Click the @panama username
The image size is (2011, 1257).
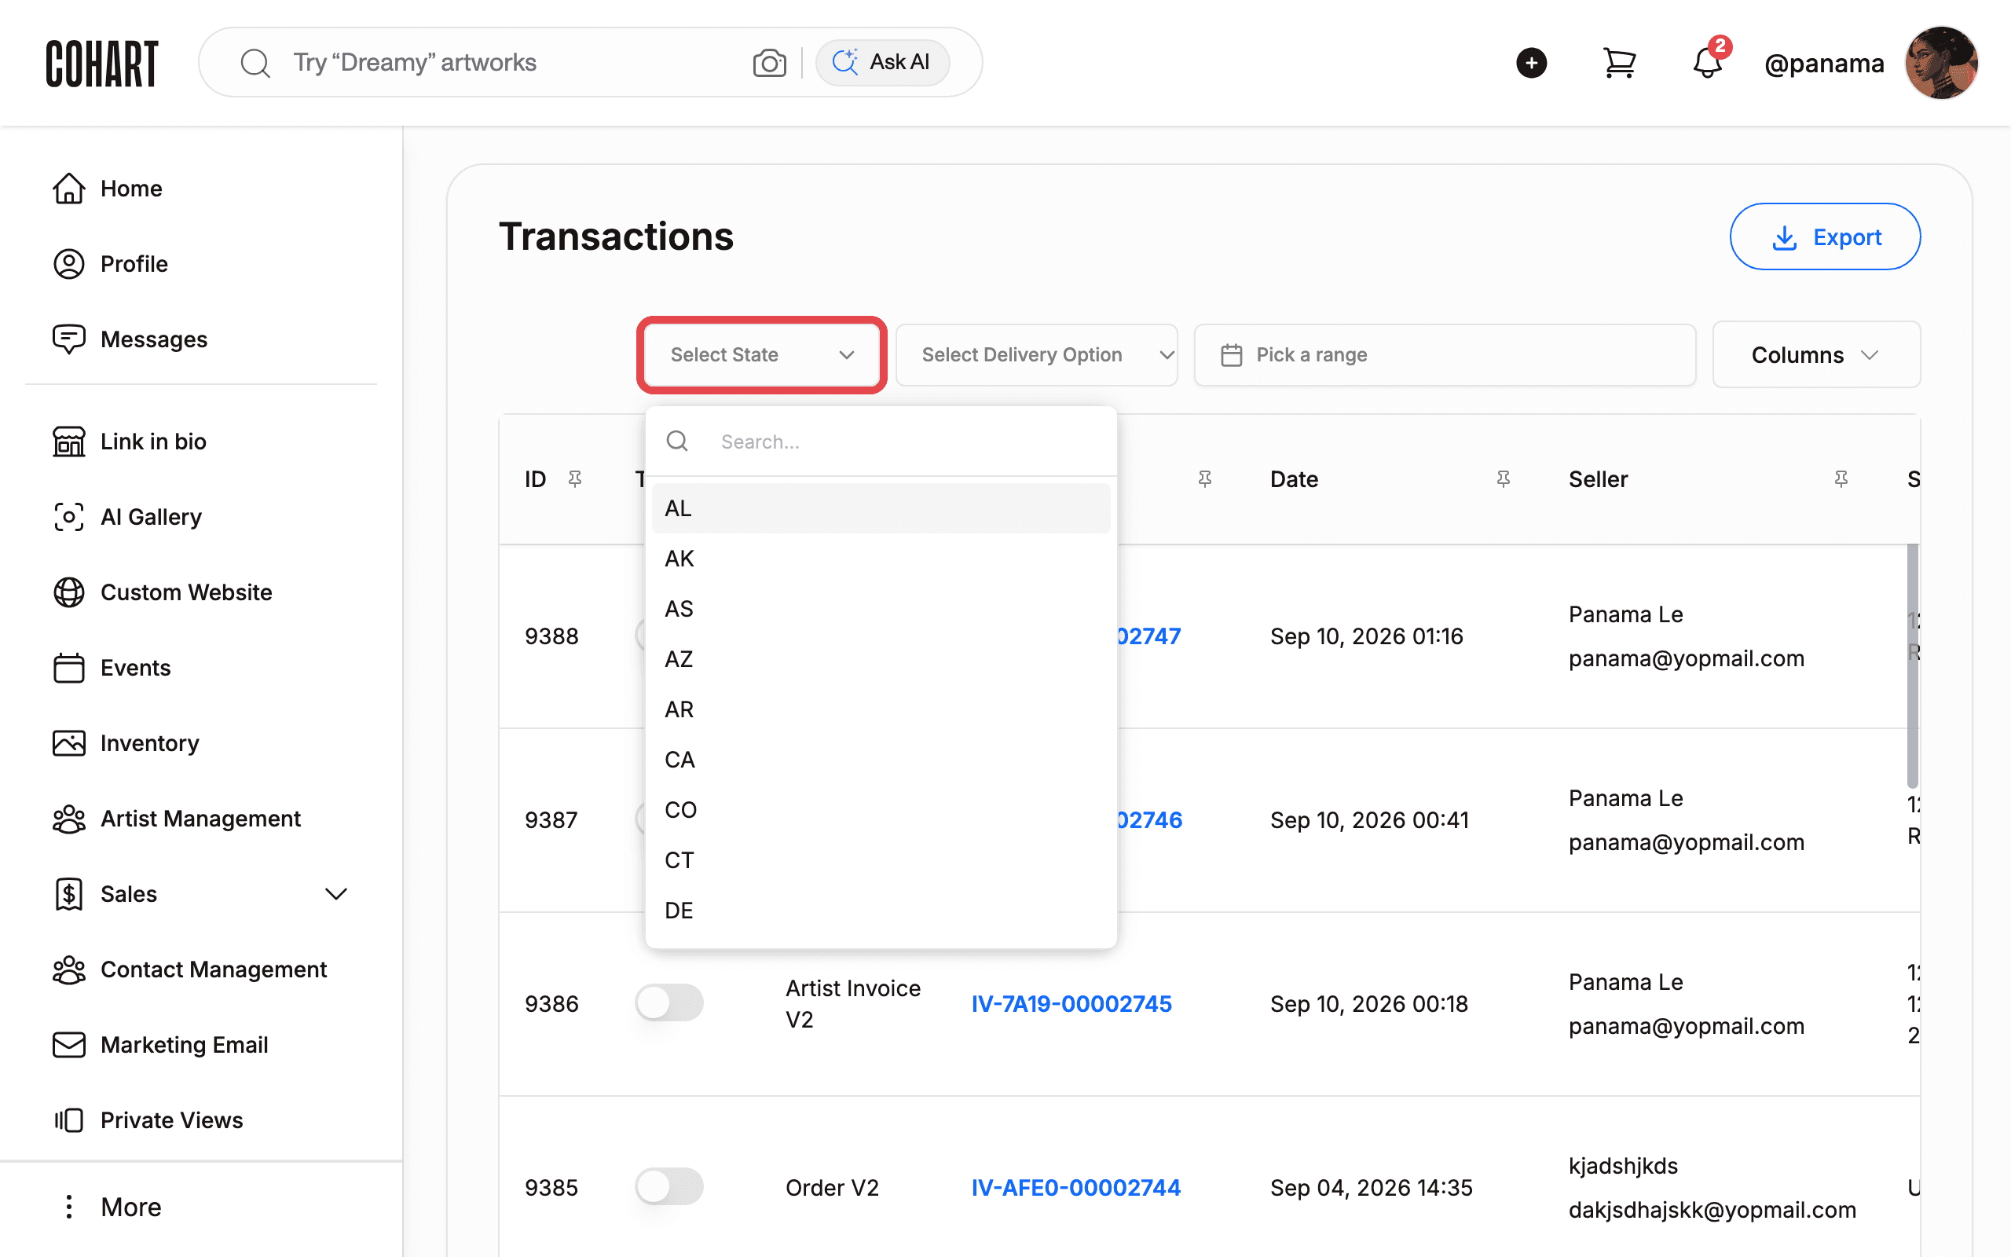point(1824,63)
